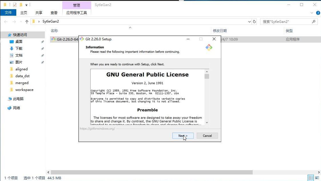Viewport: 321px width, 181px height.
Task: Sort files by the 修改日期 column header
Action: [x=220, y=31]
